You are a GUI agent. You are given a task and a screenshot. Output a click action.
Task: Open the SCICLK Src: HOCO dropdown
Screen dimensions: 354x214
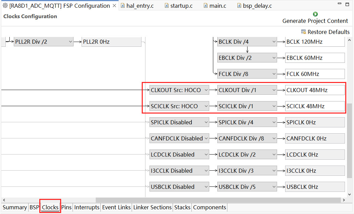[179, 106]
